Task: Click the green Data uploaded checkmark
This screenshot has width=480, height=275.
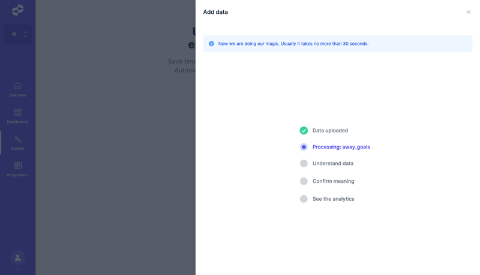Action: [304, 131]
